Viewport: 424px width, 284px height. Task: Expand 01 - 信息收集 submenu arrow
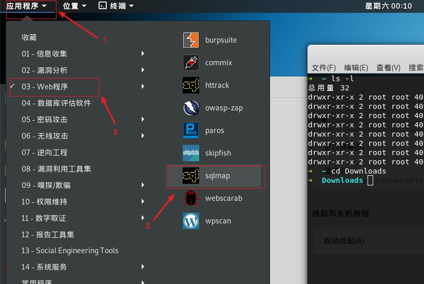point(143,53)
